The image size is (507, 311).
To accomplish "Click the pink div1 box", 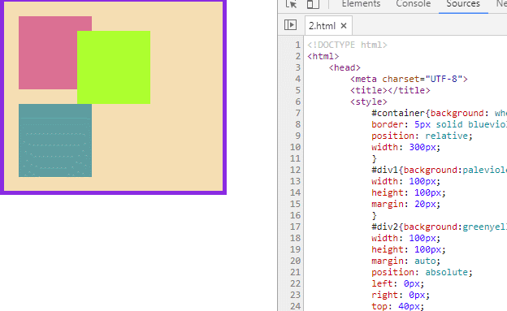I will (x=48, y=53).
